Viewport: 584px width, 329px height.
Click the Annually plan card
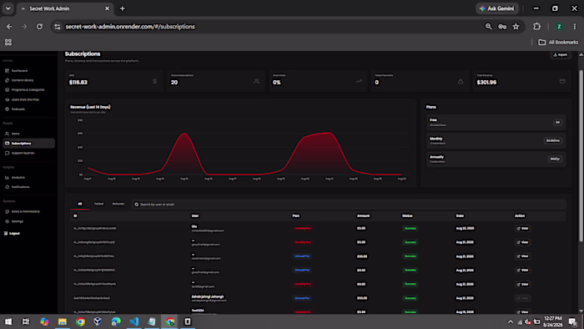click(x=496, y=159)
